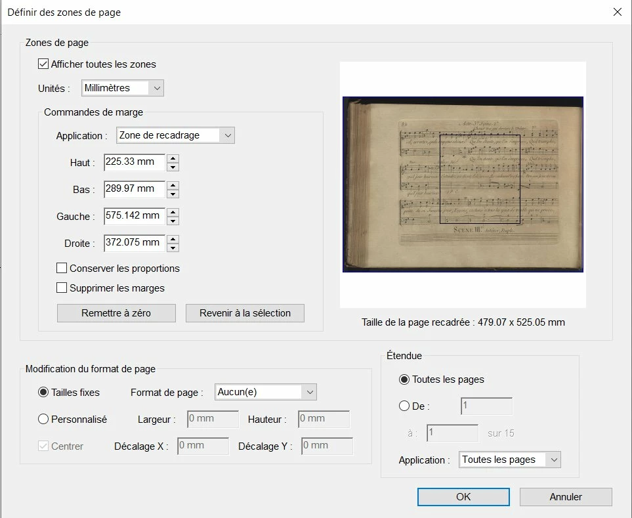Screen dimensions: 632x518
Task: Enable Supprimer les marges checkbox
Action: pyautogui.click(x=62, y=288)
